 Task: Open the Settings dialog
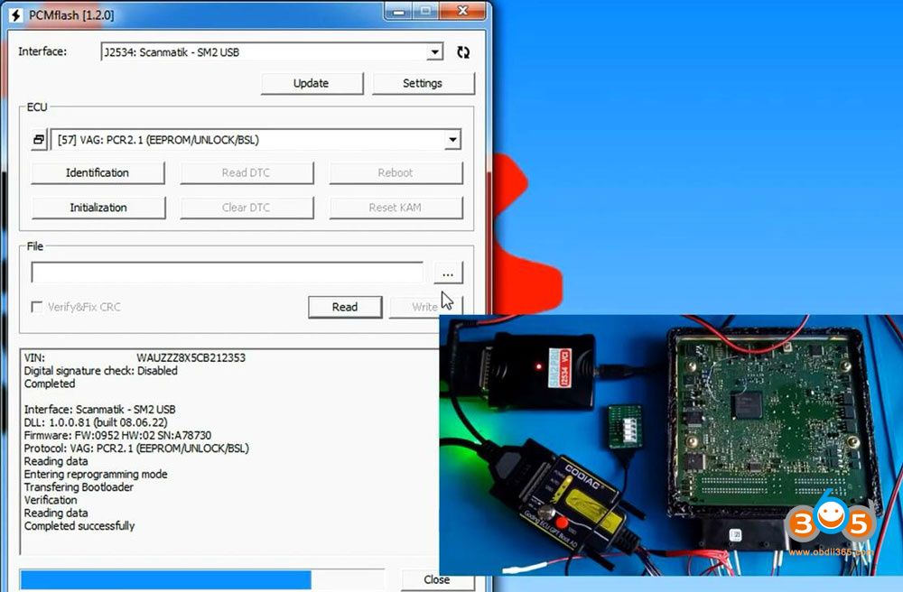coord(423,83)
